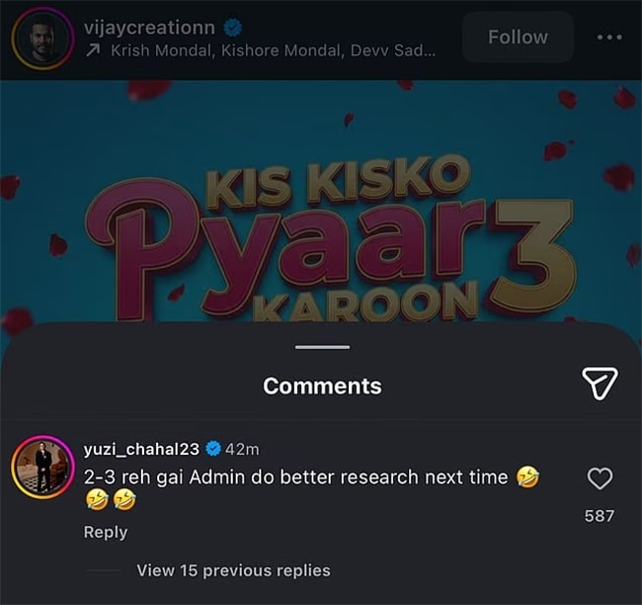Screen dimensions: 642x605
Task: Share the post via paper plane icon
Action: point(599,384)
